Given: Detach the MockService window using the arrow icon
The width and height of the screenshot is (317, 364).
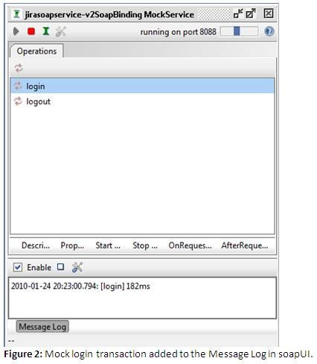Looking at the screenshot, I should [x=251, y=13].
